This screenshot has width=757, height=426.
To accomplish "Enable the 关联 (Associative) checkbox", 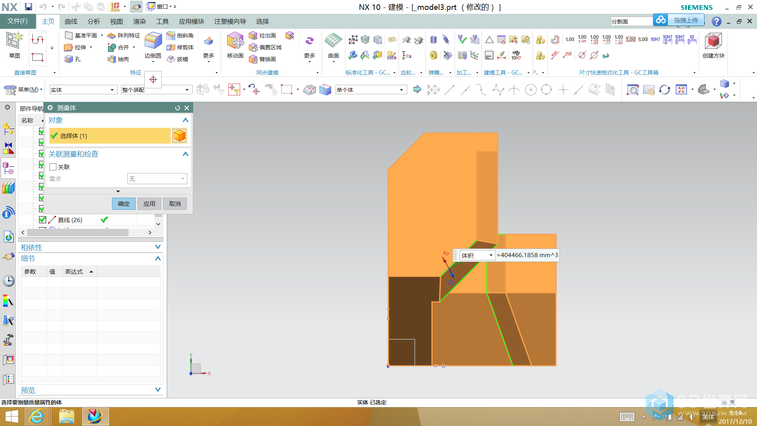I will point(53,167).
